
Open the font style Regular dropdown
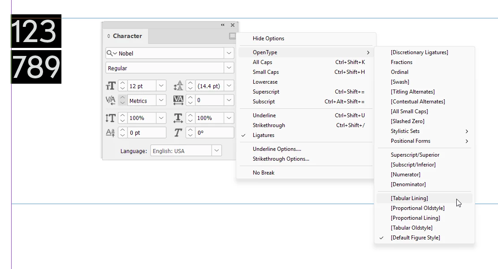point(229,68)
